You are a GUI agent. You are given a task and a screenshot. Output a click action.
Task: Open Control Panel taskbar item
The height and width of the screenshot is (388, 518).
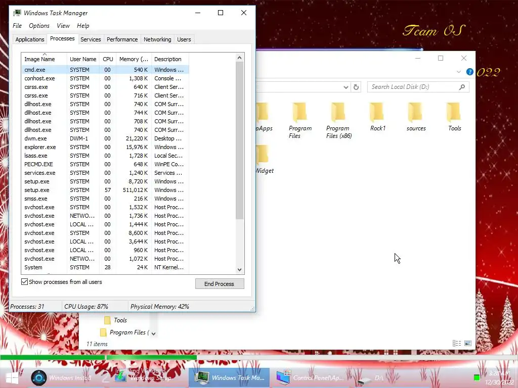[x=311, y=378]
